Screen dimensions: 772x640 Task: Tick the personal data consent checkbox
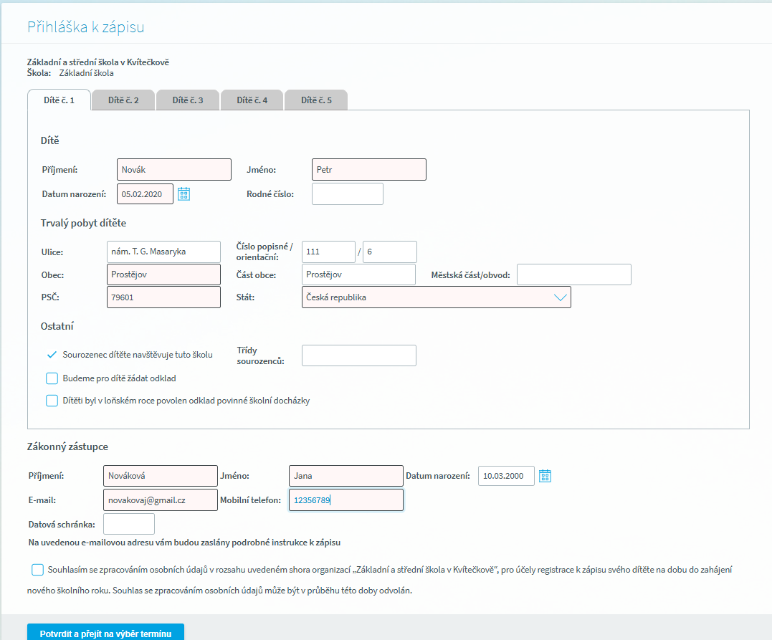pos(37,570)
